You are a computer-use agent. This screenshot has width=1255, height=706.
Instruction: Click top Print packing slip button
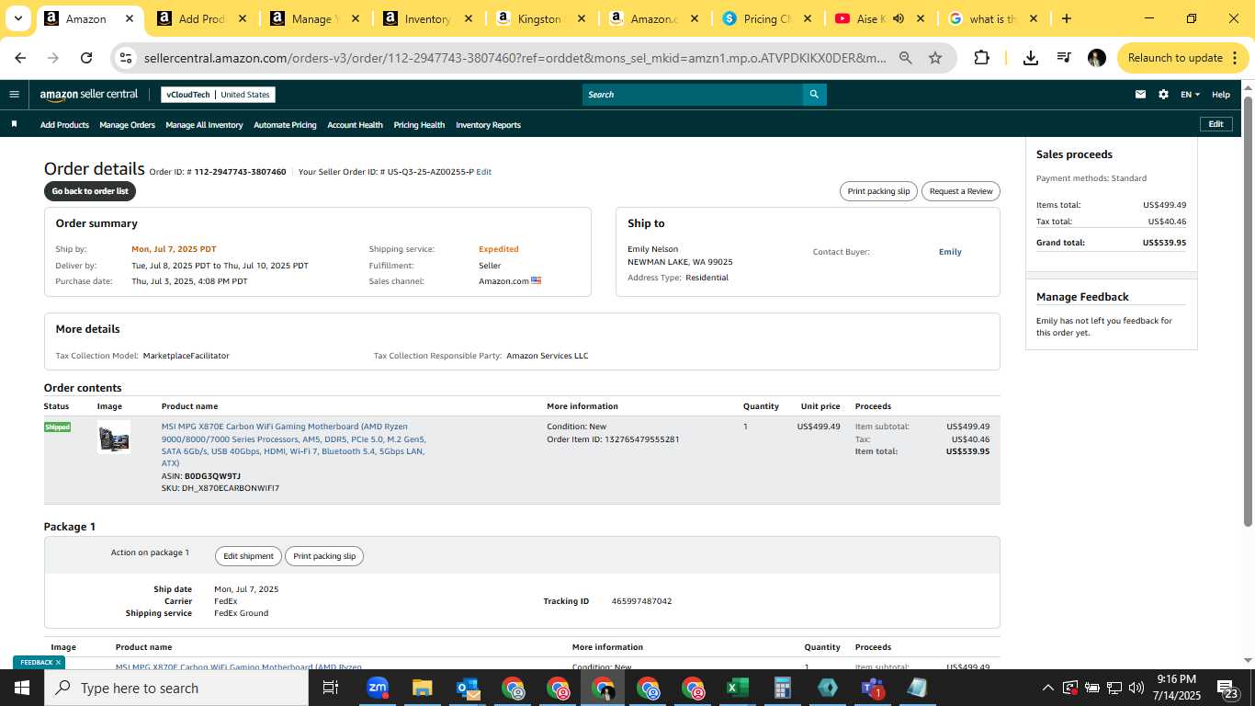[x=878, y=191]
